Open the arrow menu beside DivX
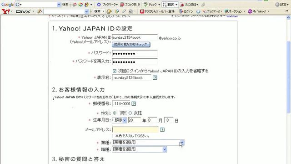This screenshot has width=291, height=164. tap(33, 11)
